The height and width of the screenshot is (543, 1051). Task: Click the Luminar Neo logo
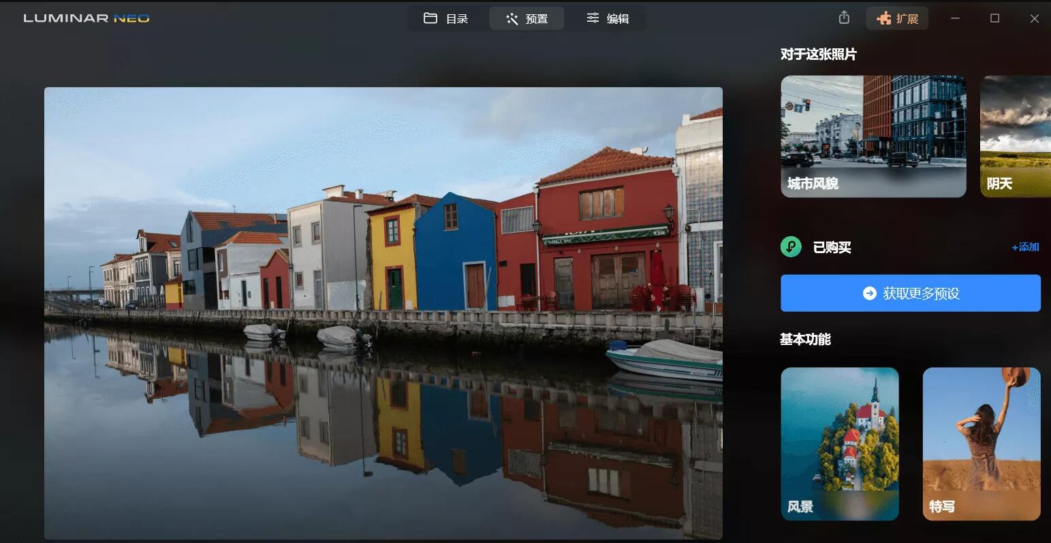[x=87, y=18]
